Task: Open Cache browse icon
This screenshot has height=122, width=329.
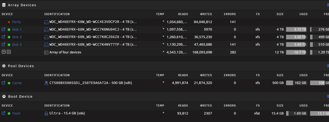Action: click(4, 83)
